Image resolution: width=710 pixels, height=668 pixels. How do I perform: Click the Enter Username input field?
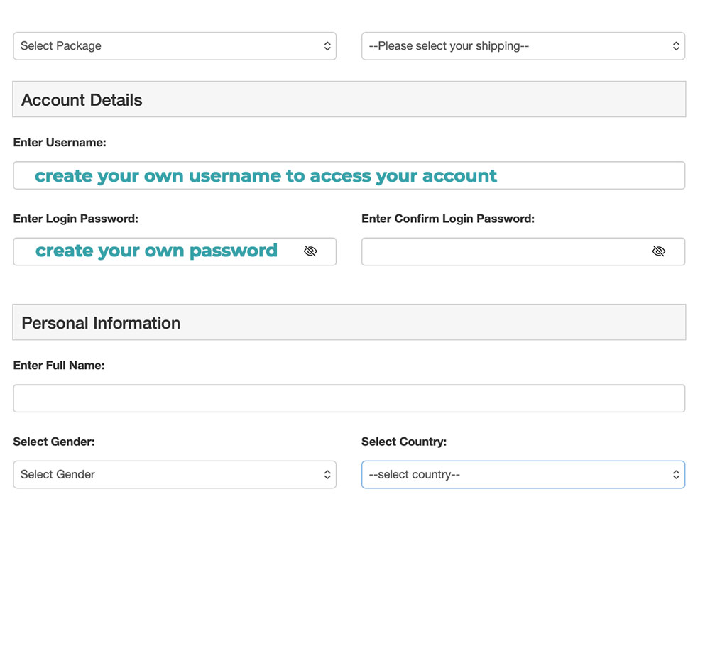pyautogui.click(x=349, y=175)
